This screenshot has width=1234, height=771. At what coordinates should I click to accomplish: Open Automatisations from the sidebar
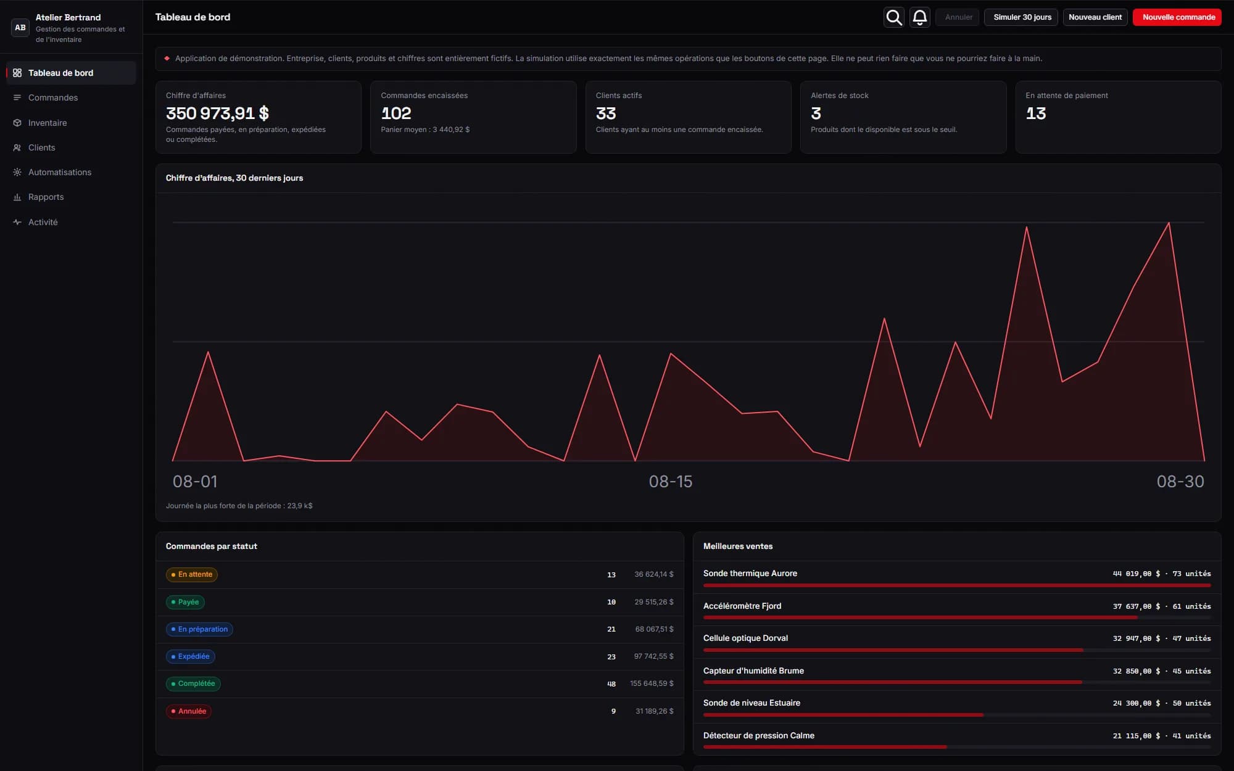[71, 172]
